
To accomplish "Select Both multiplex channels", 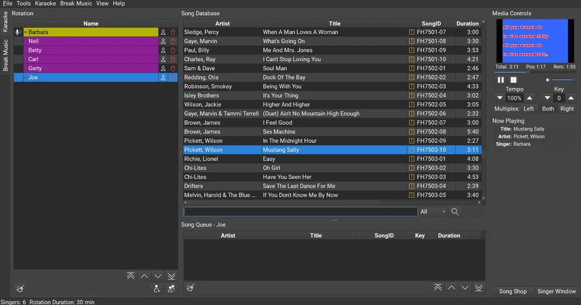I will 548,109.
